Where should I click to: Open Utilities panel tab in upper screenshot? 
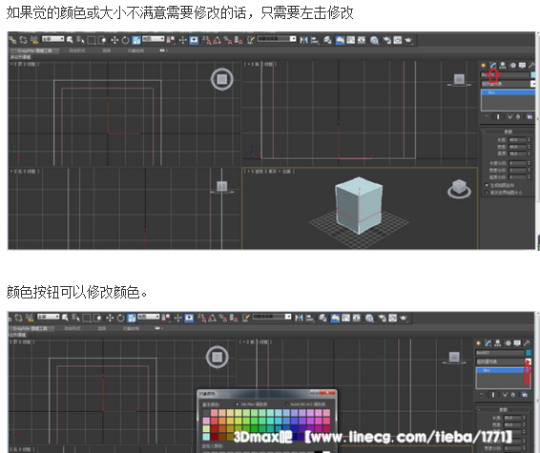point(531,66)
